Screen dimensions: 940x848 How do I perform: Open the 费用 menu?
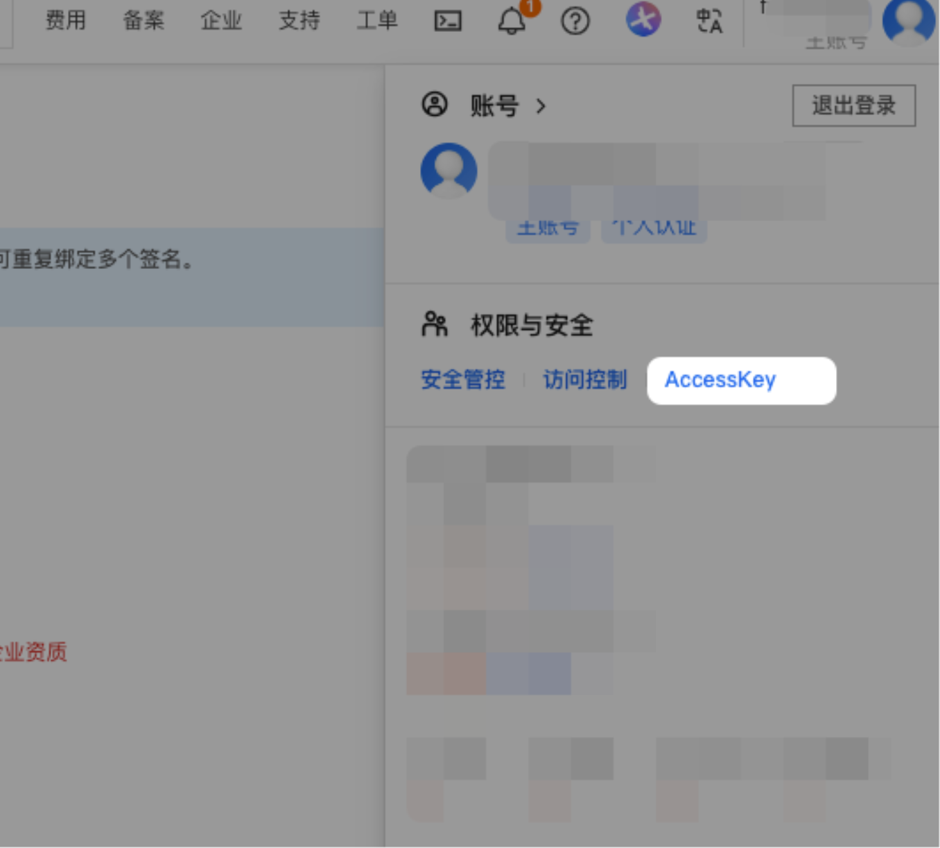click(66, 21)
